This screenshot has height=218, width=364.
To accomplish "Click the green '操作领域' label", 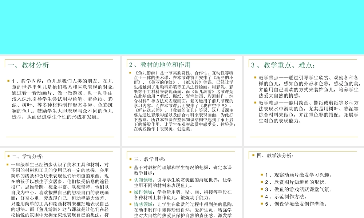I will click(x=143, y=192).
